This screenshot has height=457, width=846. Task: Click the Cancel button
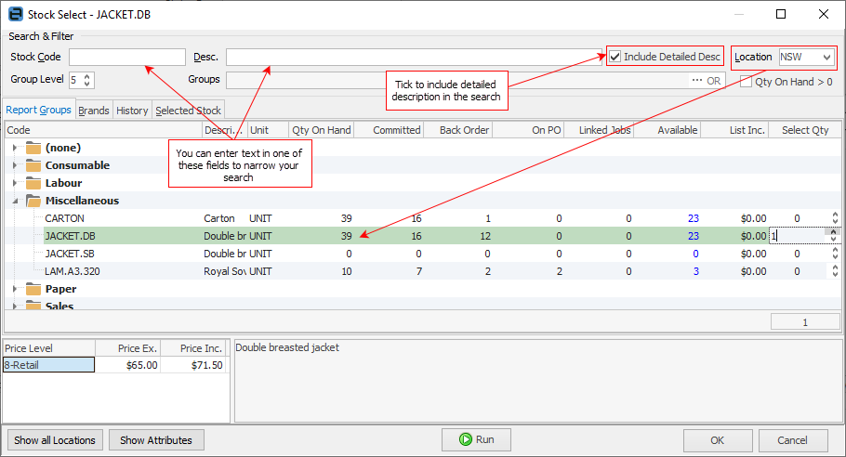(x=793, y=440)
